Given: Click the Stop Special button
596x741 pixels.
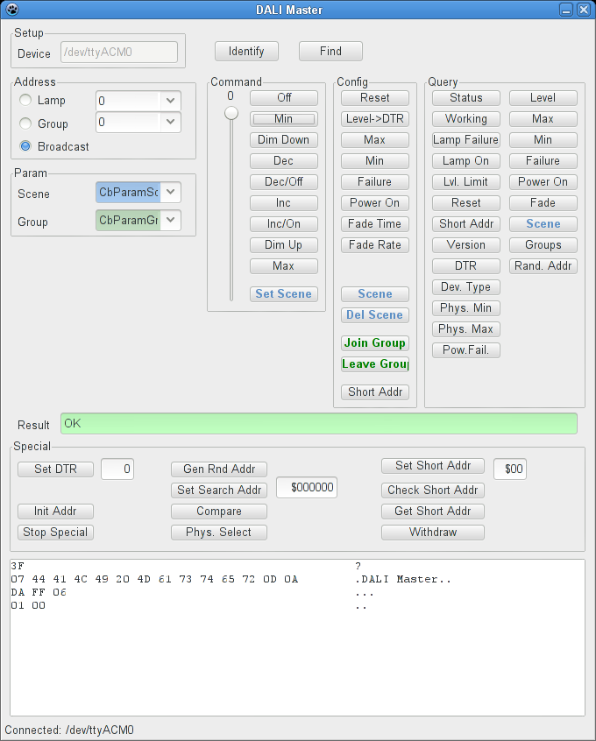Looking at the screenshot, I should [x=55, y=533].
